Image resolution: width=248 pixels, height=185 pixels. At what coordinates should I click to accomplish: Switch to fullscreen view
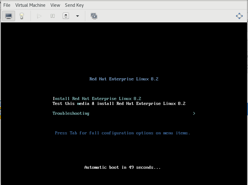pos(239,16)
